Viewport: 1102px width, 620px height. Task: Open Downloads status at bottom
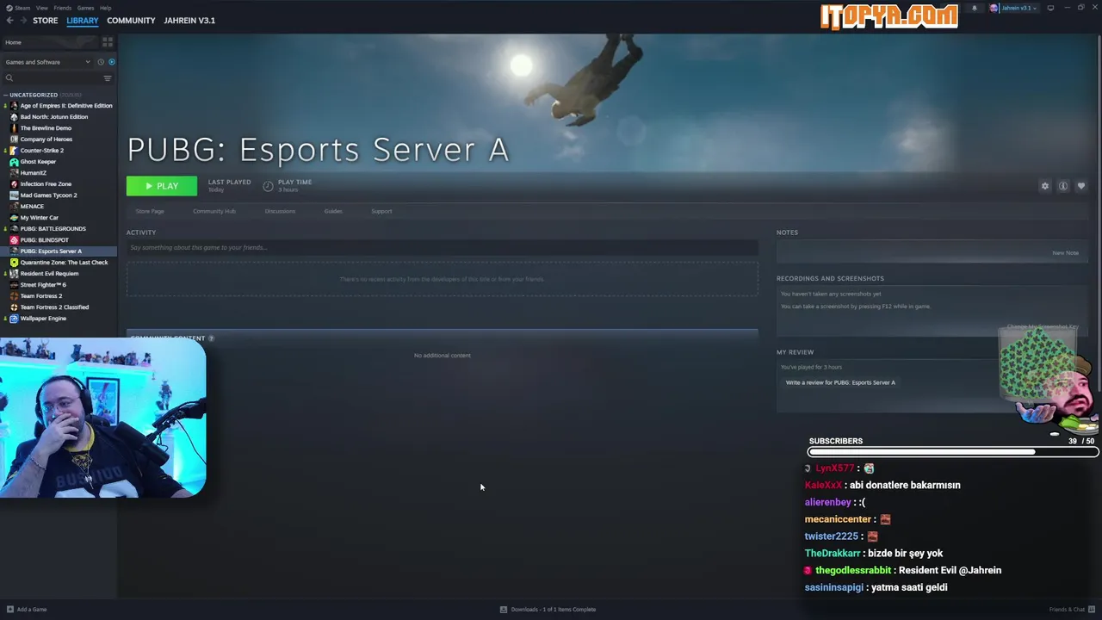click(548, 610)
